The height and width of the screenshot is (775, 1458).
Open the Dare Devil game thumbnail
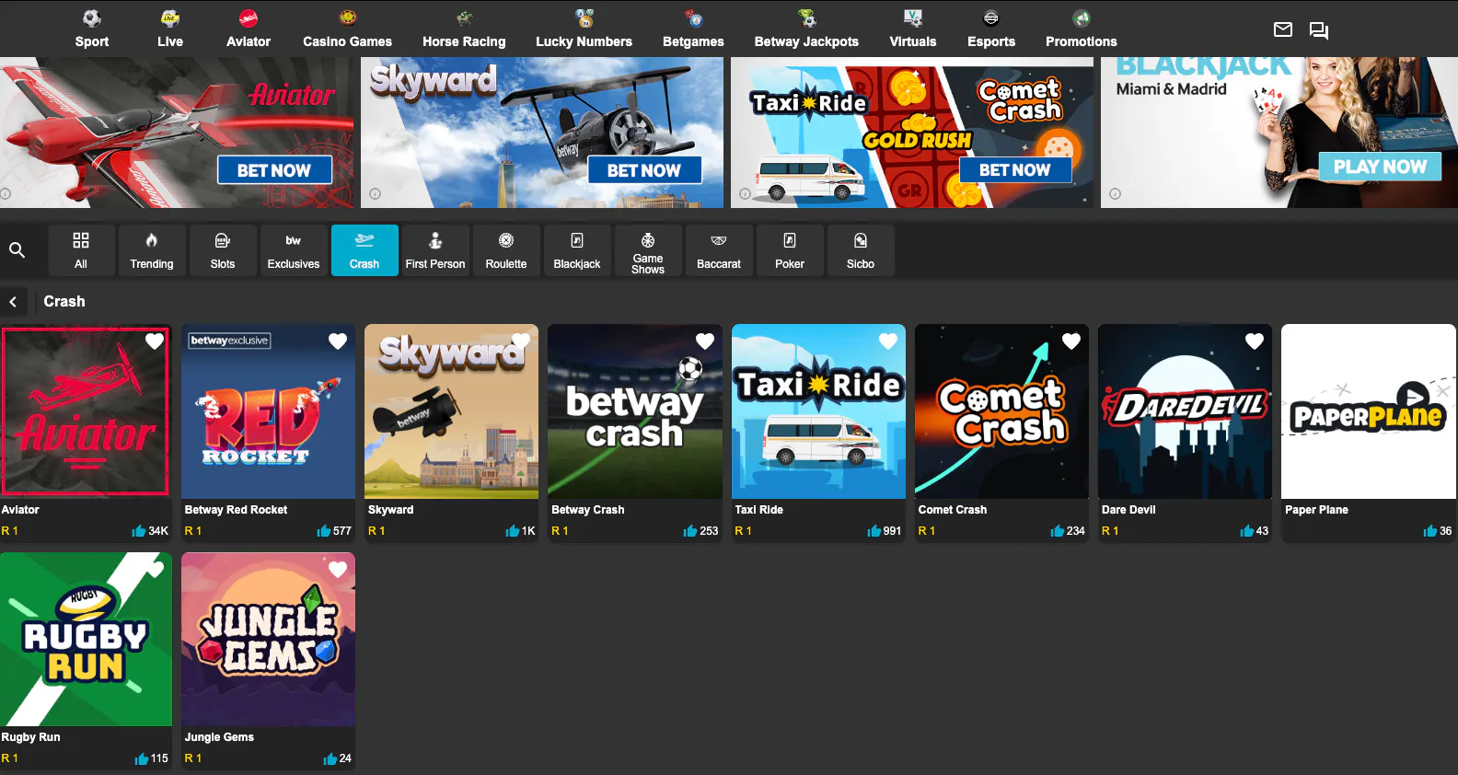point(1185,411)
